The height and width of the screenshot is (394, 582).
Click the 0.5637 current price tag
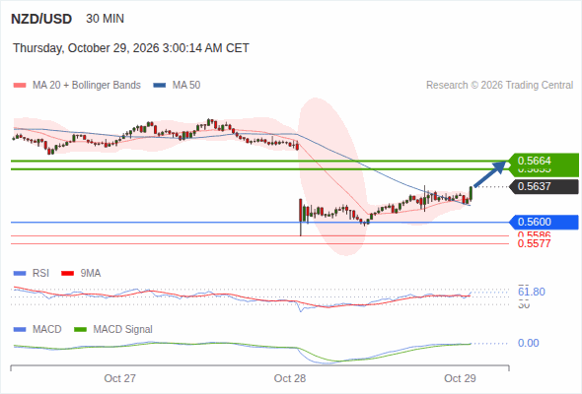point(544,186)
